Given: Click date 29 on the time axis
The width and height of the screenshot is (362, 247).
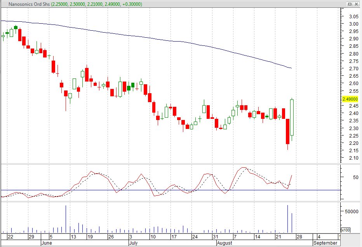Looking at the screenshot, I should [x=31, y=237].
